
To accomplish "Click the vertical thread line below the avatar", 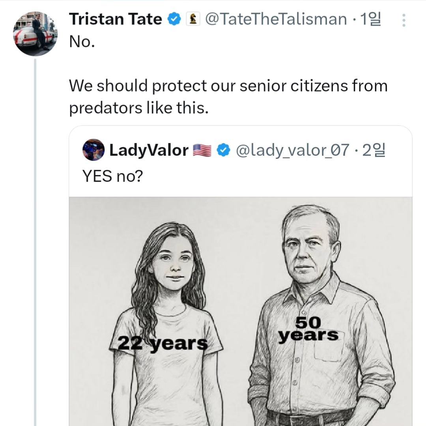I will coord(35,237).
